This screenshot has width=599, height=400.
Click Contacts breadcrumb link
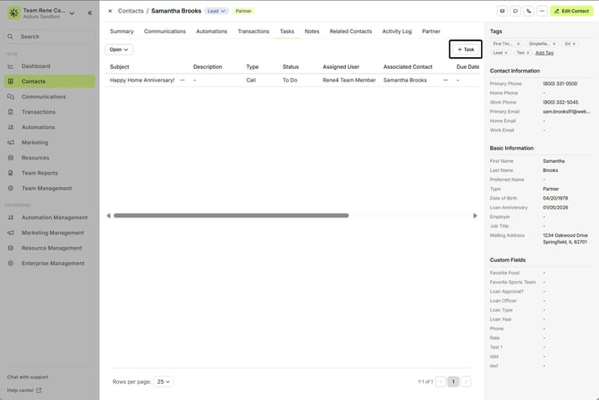coord(131,11)
